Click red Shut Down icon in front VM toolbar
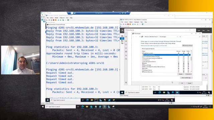The height and width of the screenshot is (120, 214). 128,24
